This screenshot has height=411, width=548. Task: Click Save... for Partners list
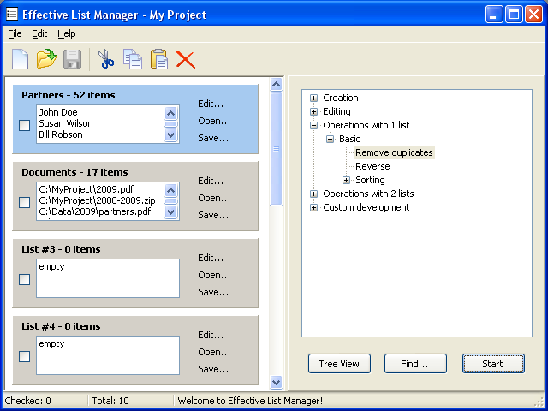(213, 138)
